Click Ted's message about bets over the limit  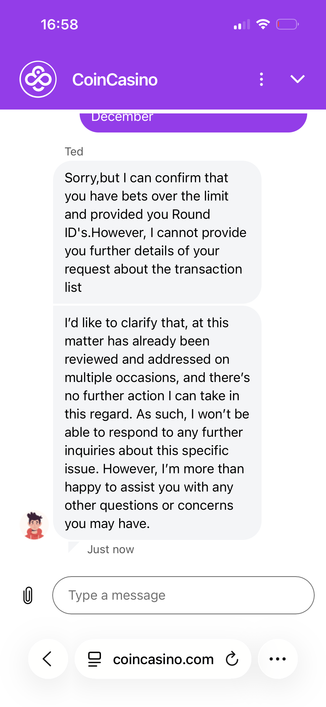point(157,232)
